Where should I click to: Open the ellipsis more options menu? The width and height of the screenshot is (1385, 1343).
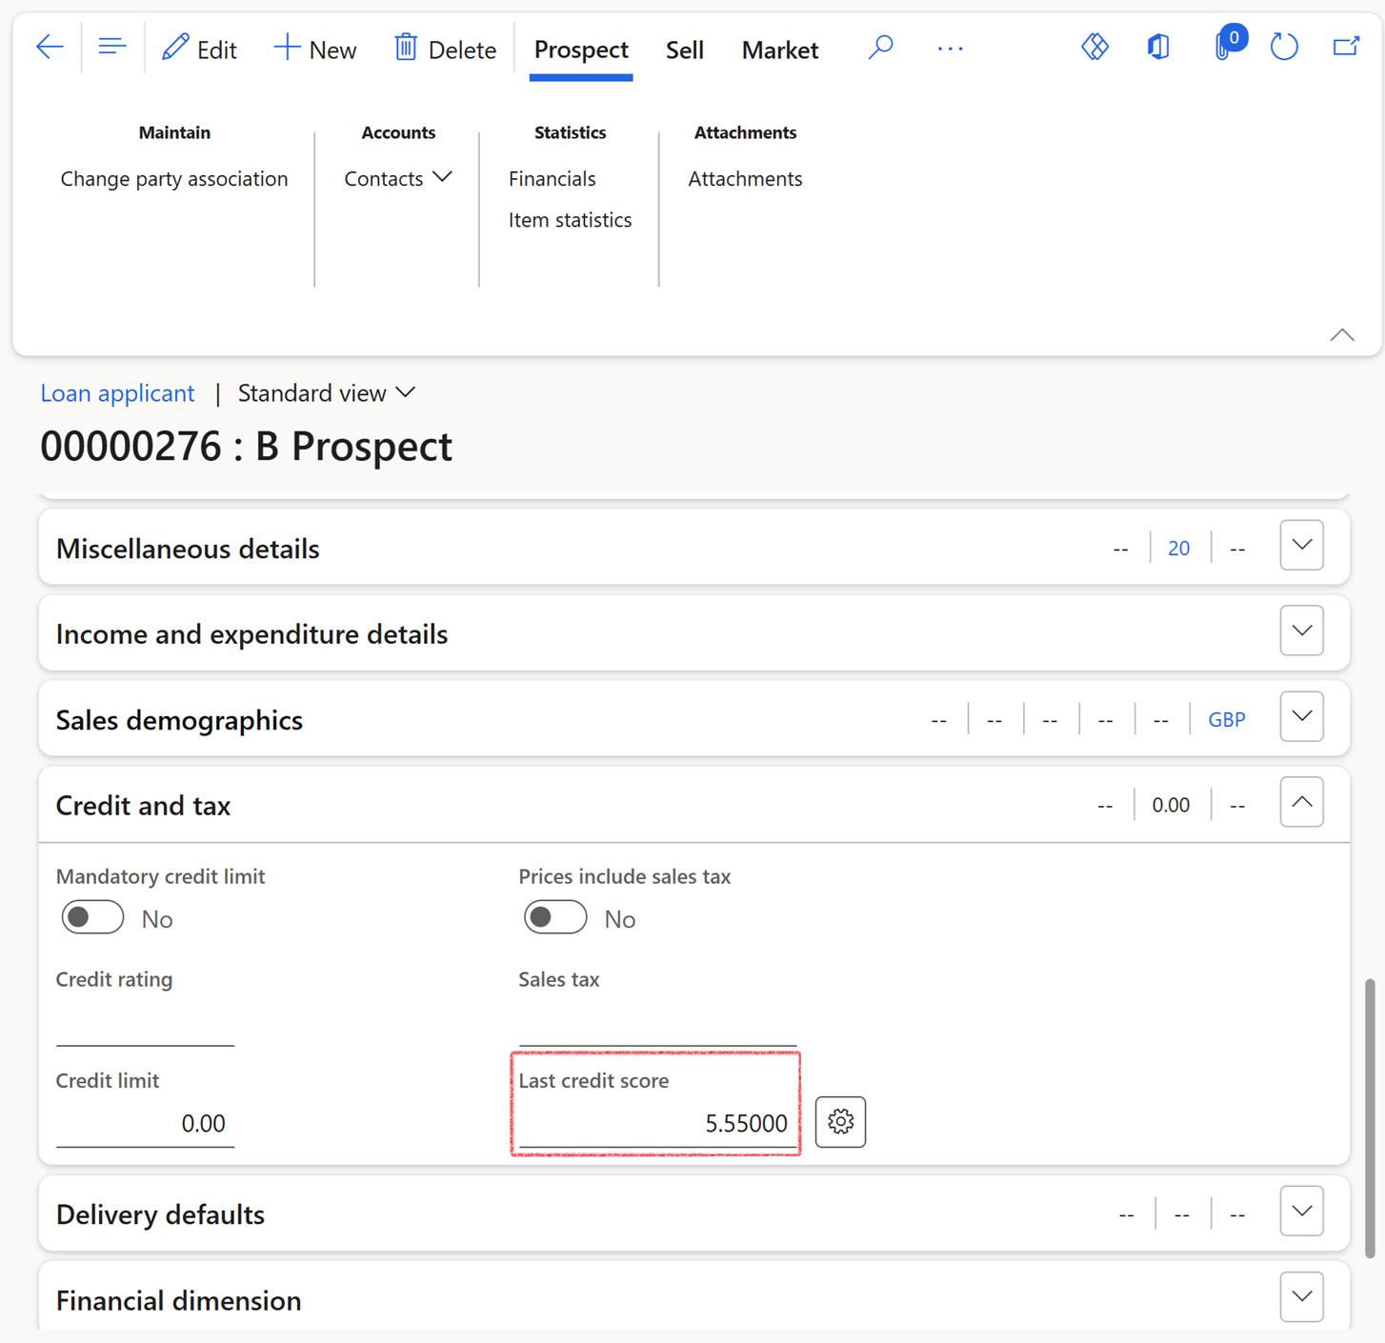(x=950, y=49)
